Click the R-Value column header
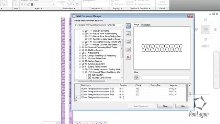The width and height of the screenshot is (220, 124). [127, 85]
